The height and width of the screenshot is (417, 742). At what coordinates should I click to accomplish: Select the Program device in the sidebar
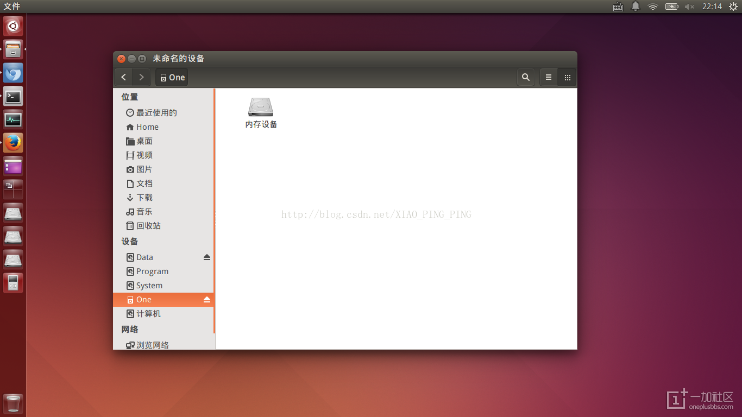(164, 271)
